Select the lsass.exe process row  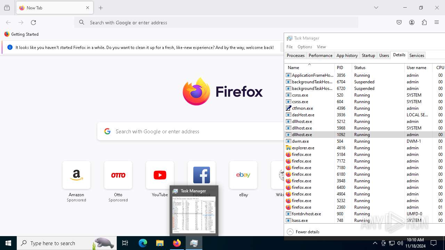pos(365,220)
